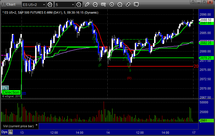
Task: Click the 2087.65 green price tag
Action: coord(206,23)
